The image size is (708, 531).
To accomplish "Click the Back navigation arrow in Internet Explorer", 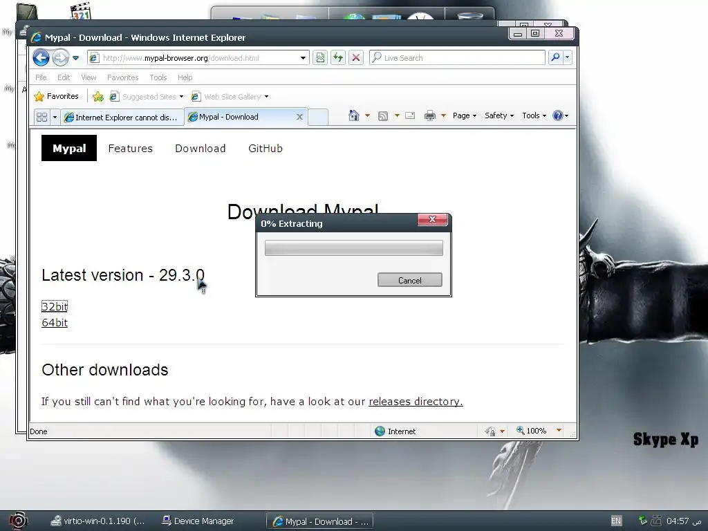I will tap(41, 58).
